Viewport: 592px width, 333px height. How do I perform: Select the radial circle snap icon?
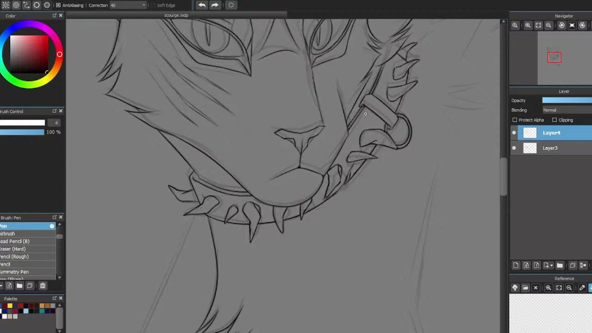pyautogui.click(x=37, y=5)
